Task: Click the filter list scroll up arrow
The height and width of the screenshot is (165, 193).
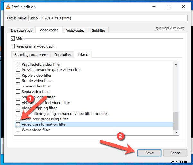Action: pyautogui.click(x=176, y=64)
